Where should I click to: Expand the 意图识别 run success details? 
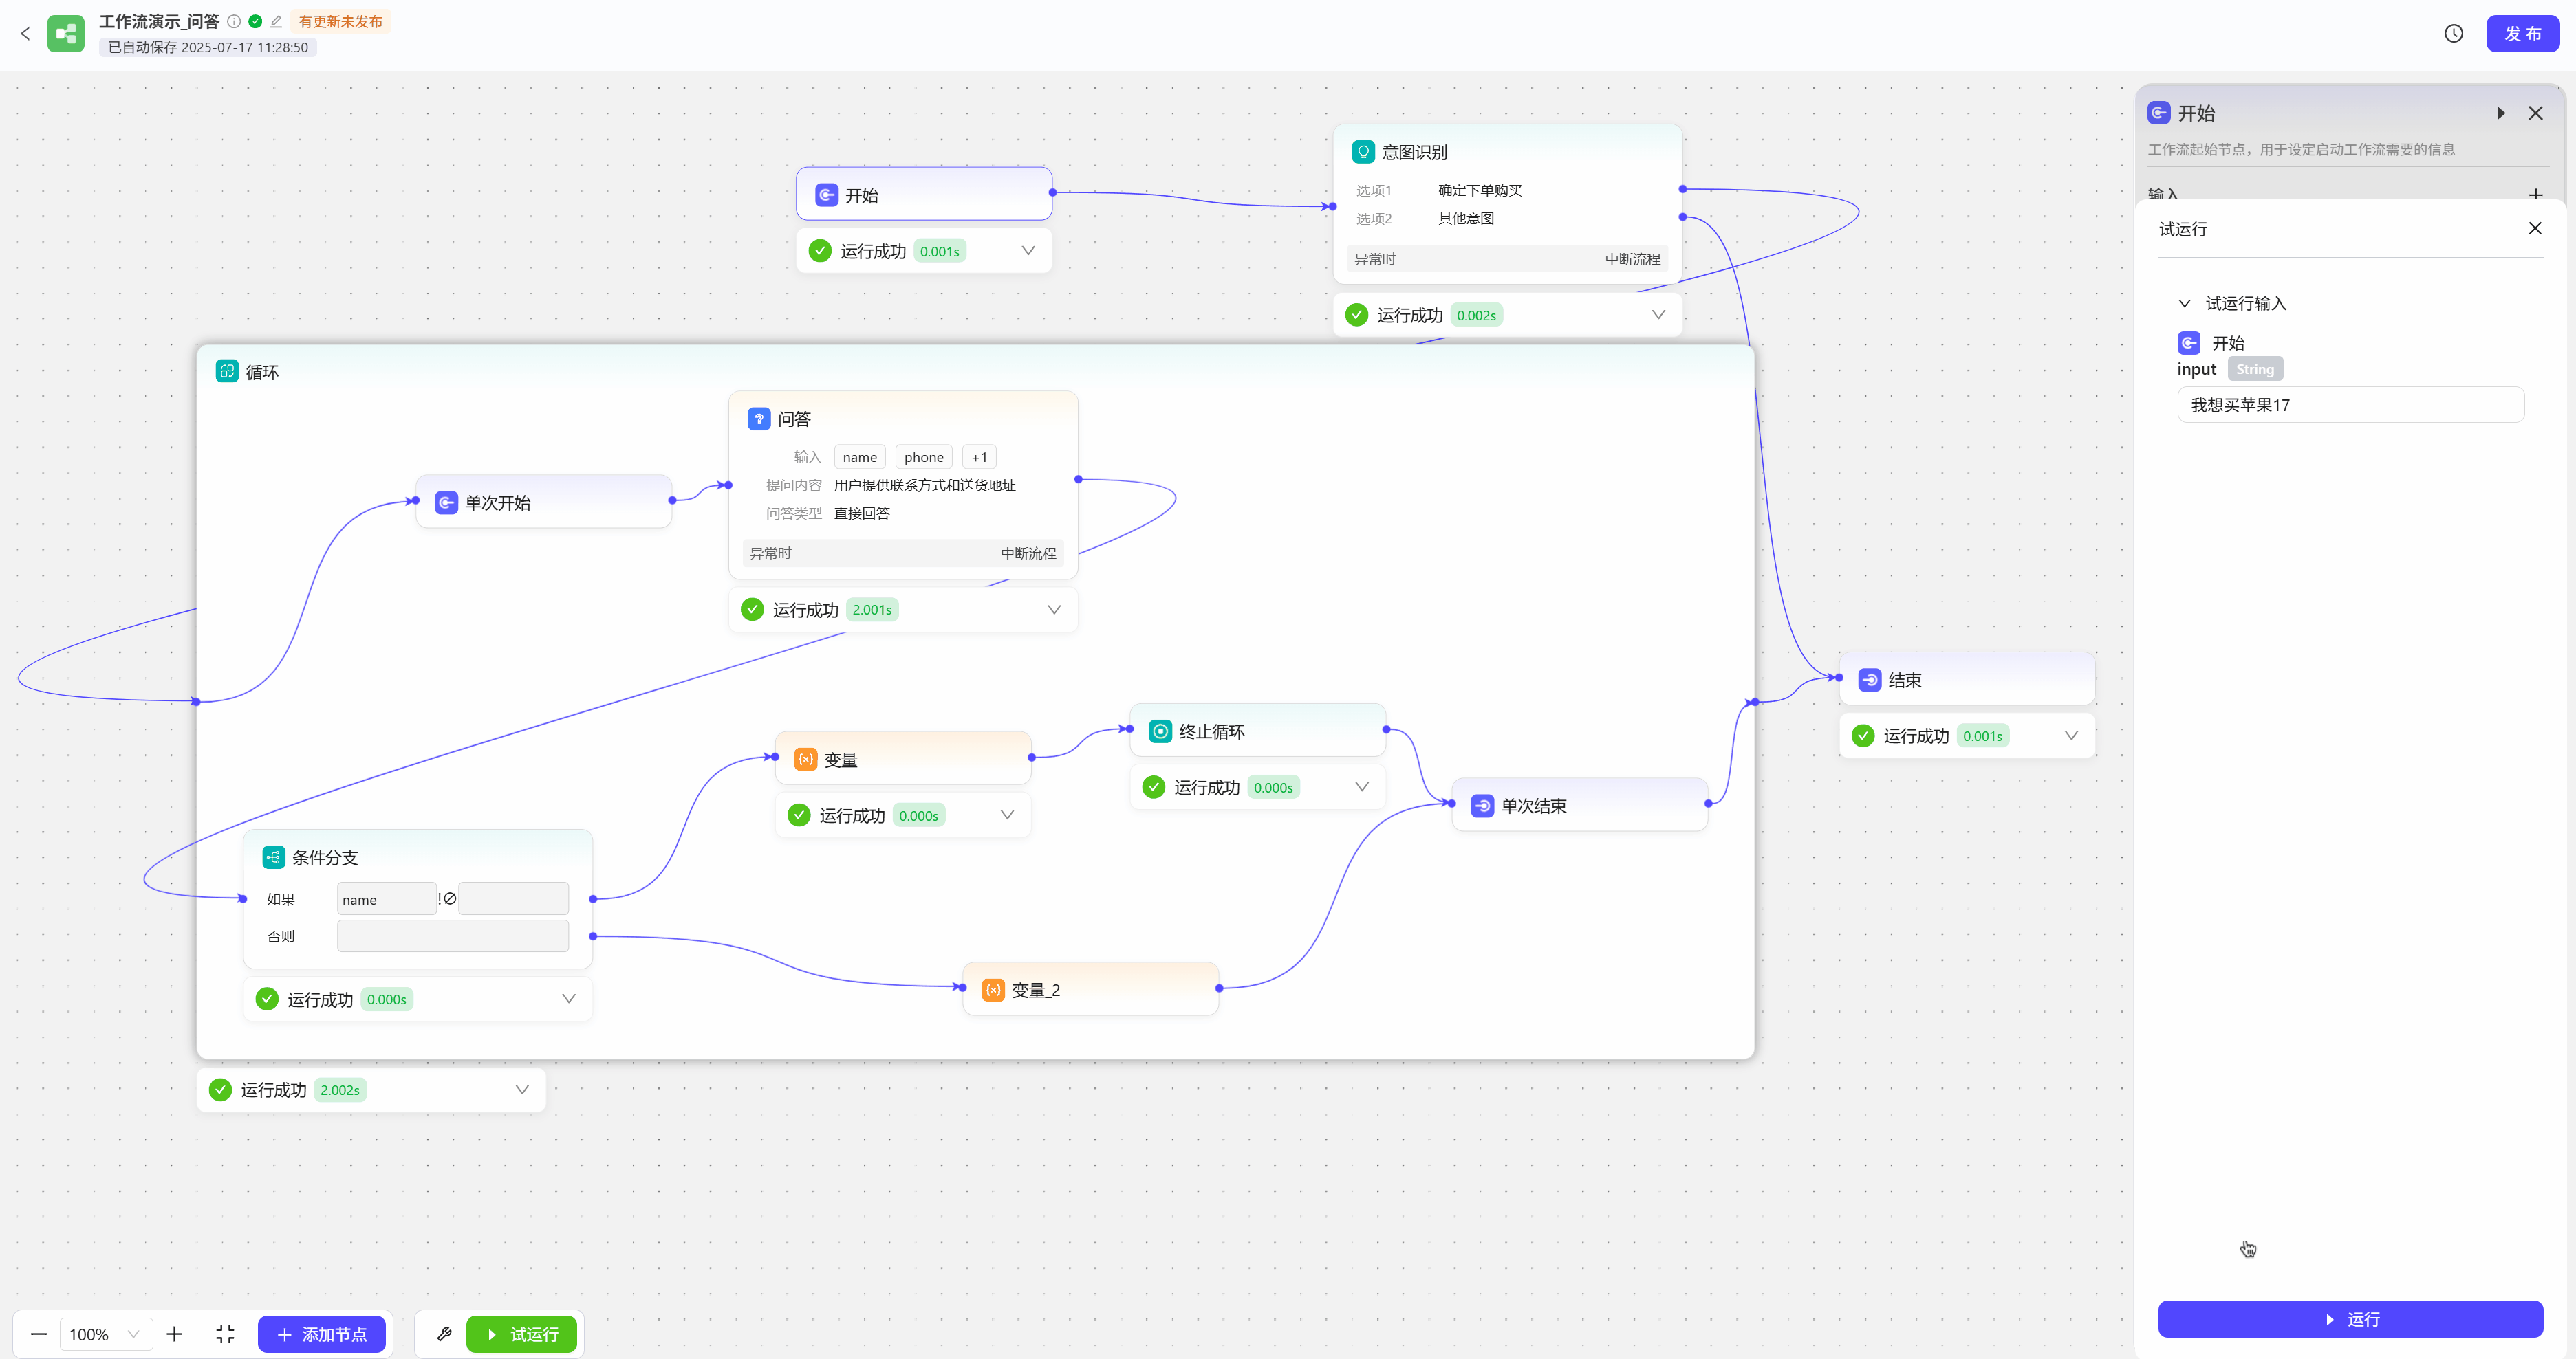tap(1658, 315)
